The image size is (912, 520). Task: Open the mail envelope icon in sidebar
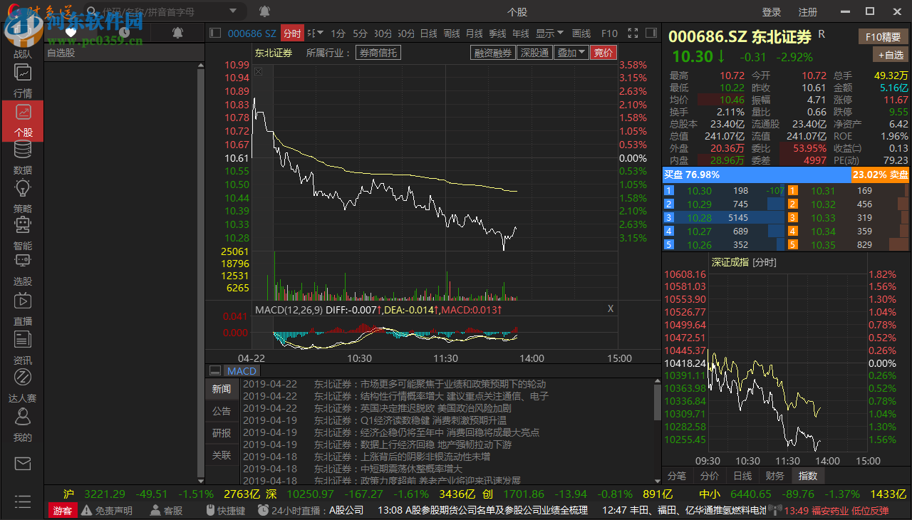coord(22,463)
